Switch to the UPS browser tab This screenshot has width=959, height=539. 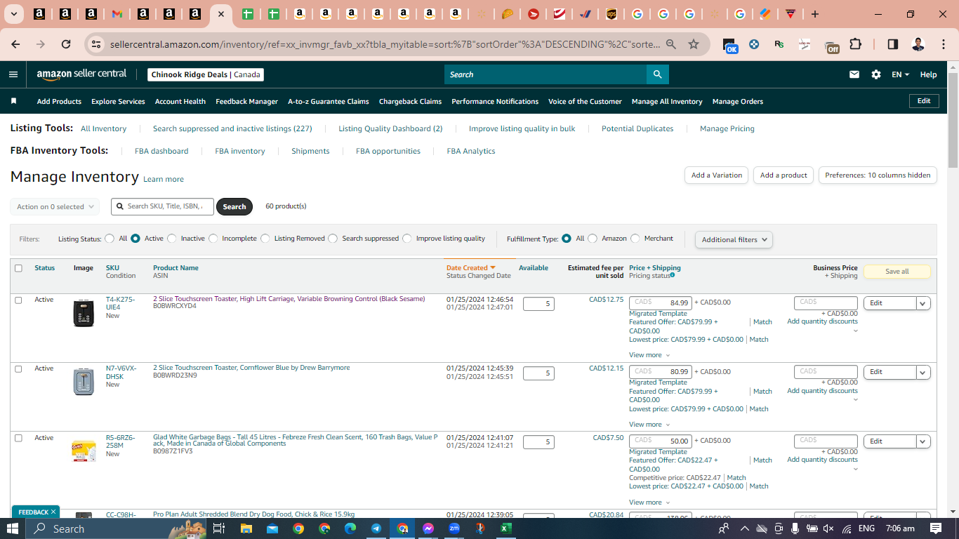tap(611, 14)
